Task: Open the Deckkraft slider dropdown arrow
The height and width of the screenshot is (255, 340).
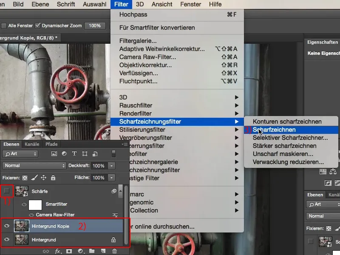Action: coord(111,166)
